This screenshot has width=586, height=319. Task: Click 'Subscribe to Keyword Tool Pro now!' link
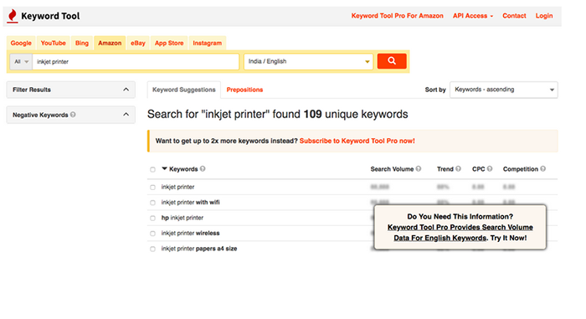tap(357, 141)
